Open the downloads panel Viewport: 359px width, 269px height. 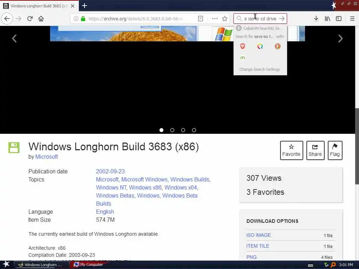pos(316,19)
